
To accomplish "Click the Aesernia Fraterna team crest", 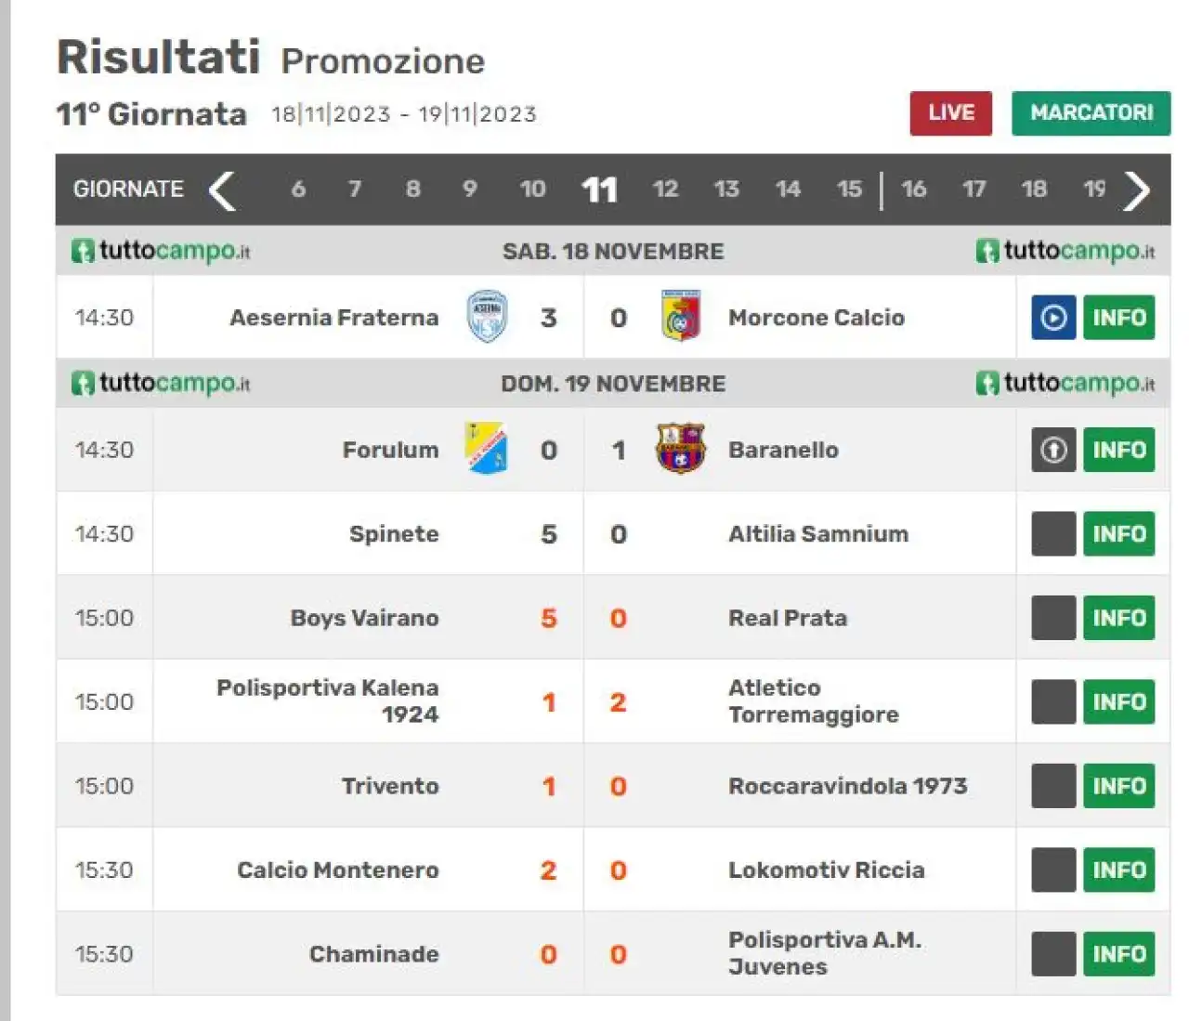I will point(487,317).
